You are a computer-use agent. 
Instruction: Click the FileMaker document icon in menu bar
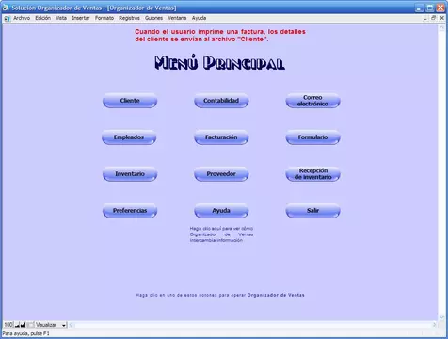click(x=7, y=19)
